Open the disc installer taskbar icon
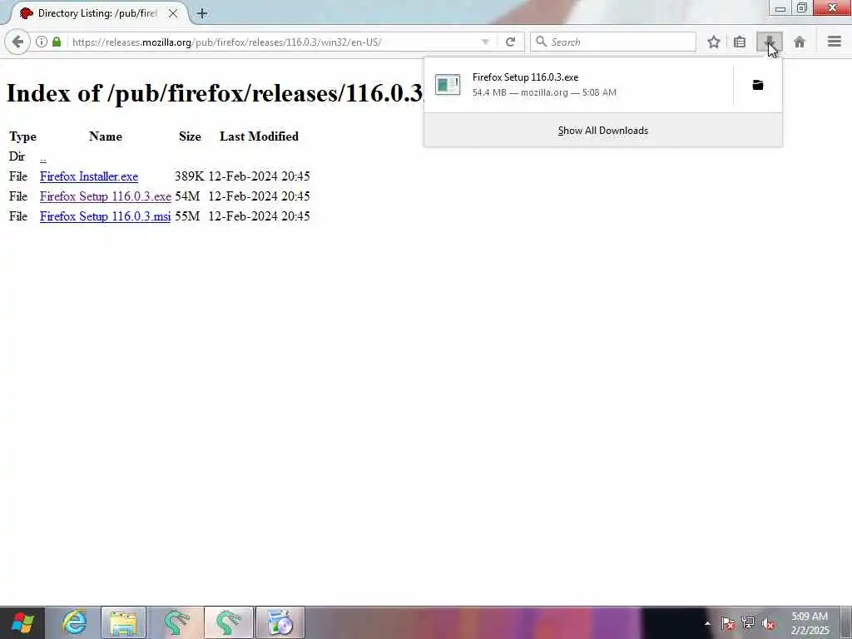The image size is (852, 639). (280, 622)
